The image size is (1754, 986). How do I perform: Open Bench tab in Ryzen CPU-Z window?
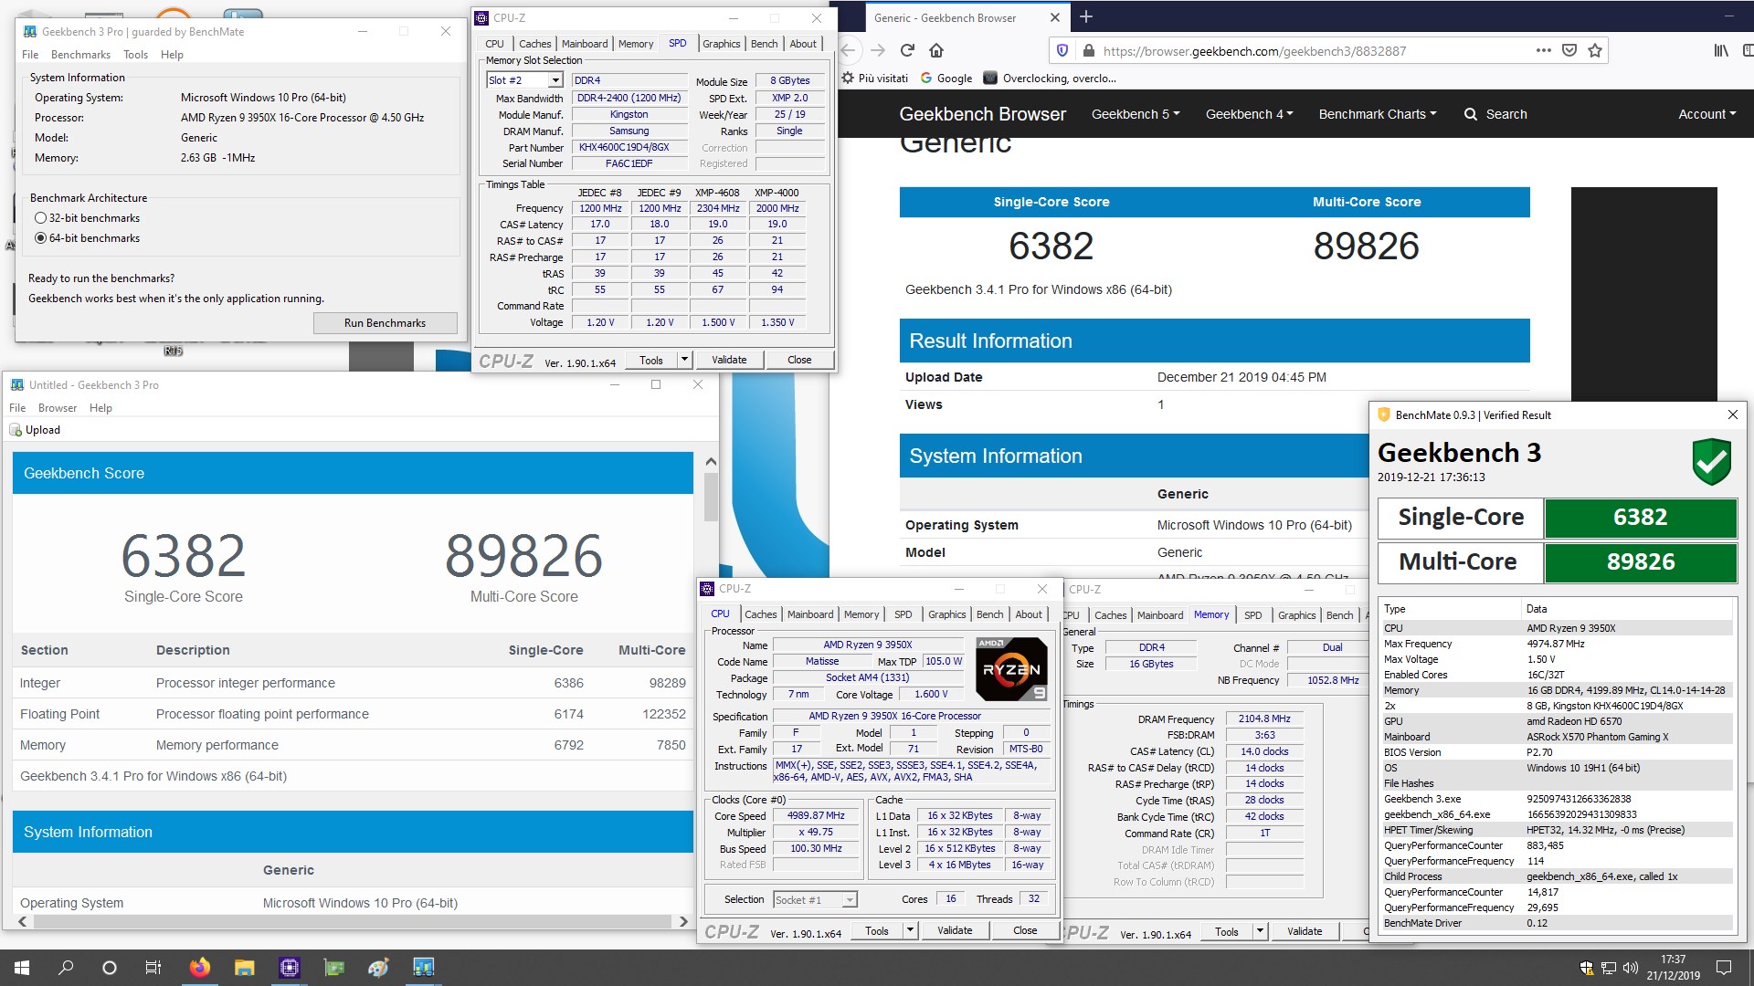[x=989, y=614]
